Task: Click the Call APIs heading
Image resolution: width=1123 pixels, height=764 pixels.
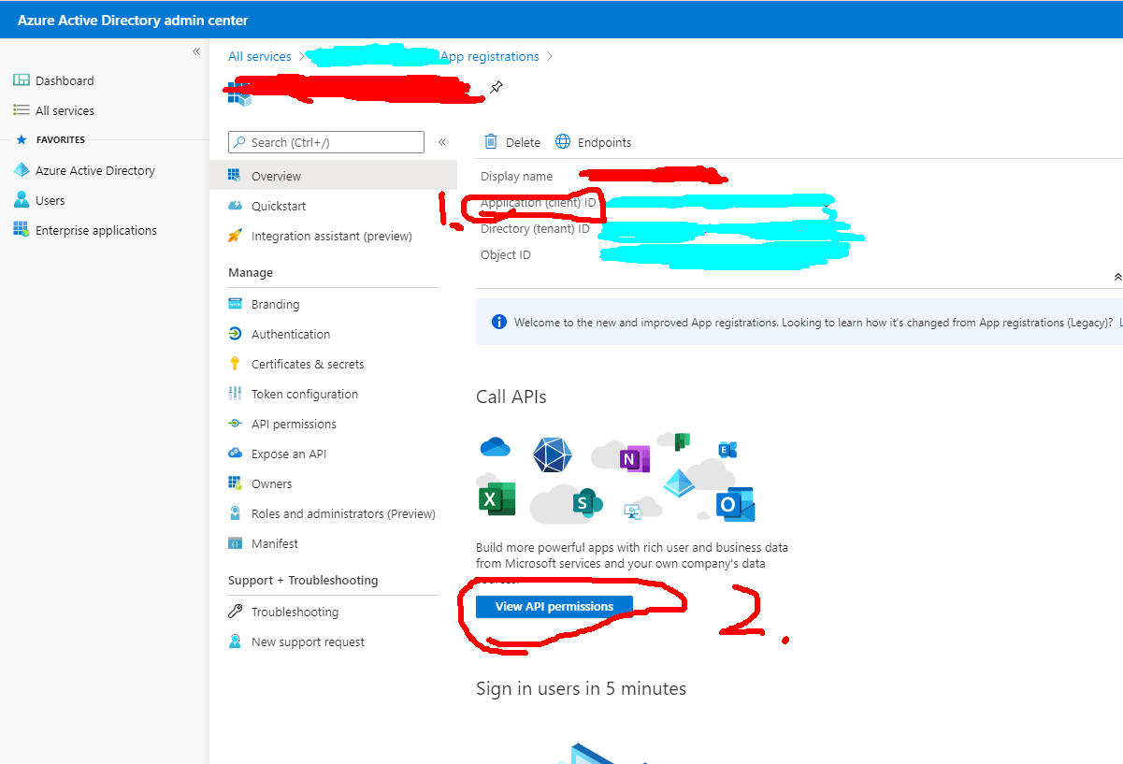Action: (511, 396)
